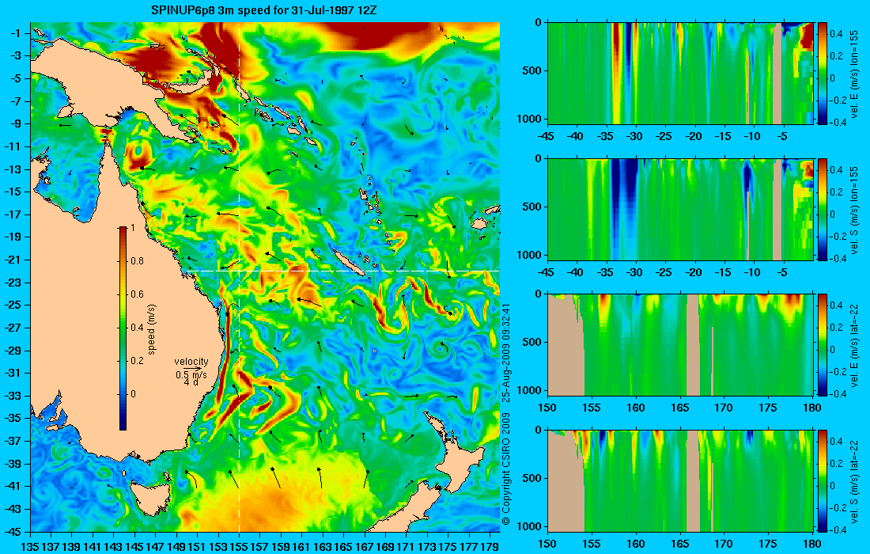
Task: Click "-23" on the main map latitude axis
Action: click(x=13, y=283)
